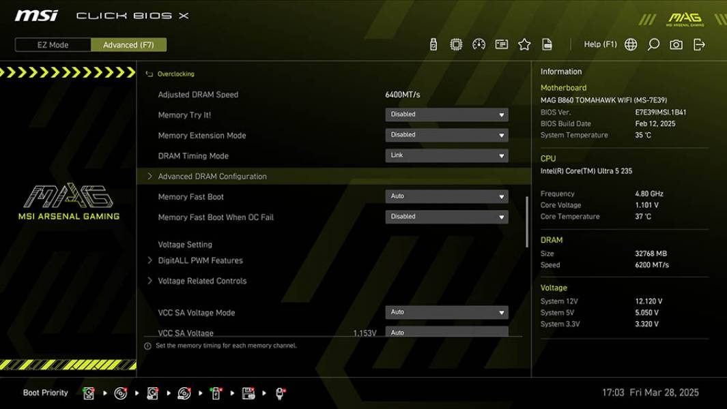
Task: Select the leftmost hard disk boot icon
Action: point(89,393)
